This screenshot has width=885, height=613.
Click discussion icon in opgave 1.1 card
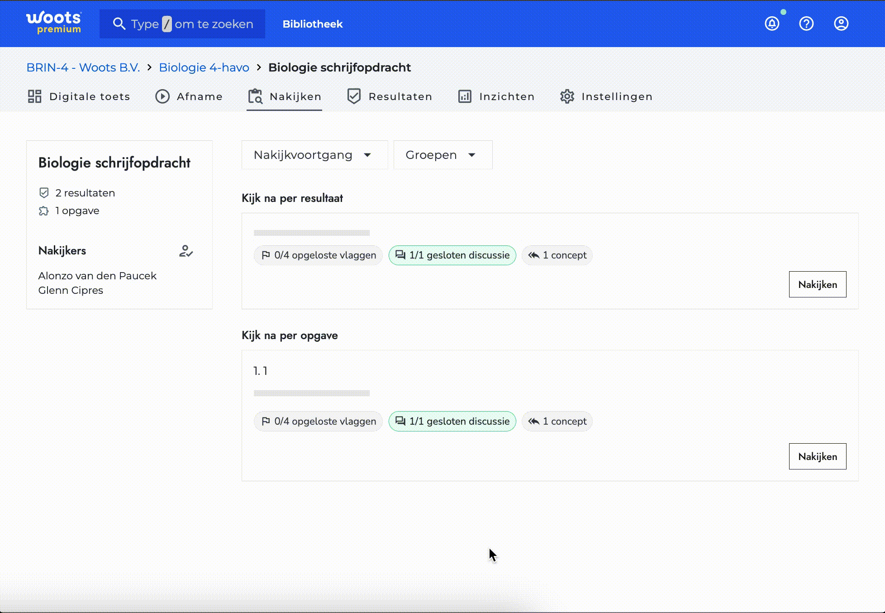400,421
